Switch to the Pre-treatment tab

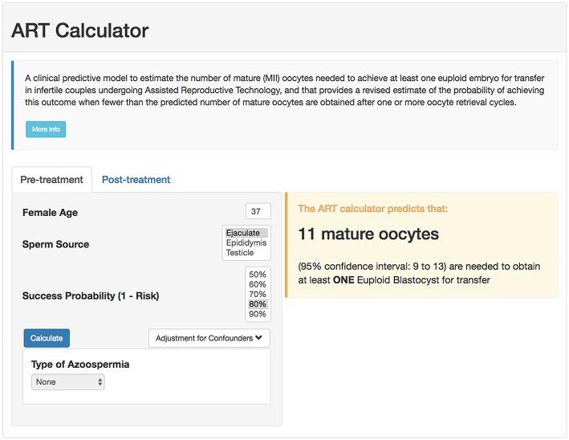point(51,180)
